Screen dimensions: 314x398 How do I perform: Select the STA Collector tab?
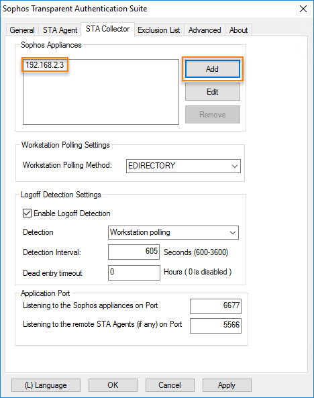click(107, 29)
